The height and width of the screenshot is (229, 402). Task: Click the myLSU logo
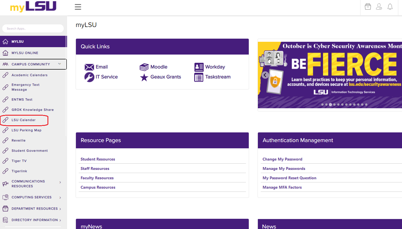tap(33, 7)
